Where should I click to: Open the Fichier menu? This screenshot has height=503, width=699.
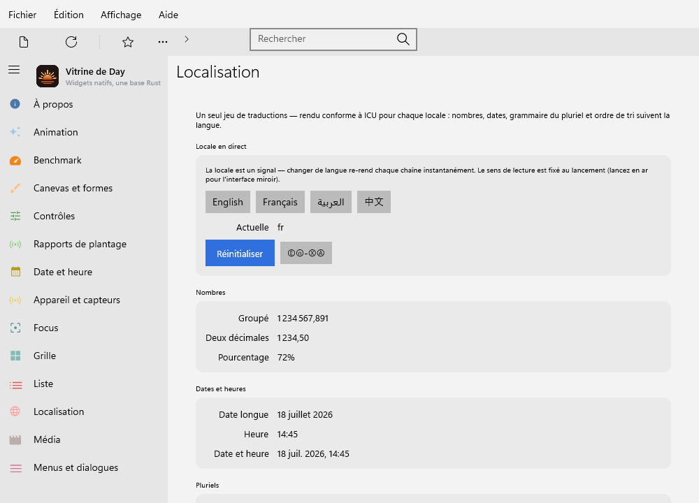click(x=22, y=15)
